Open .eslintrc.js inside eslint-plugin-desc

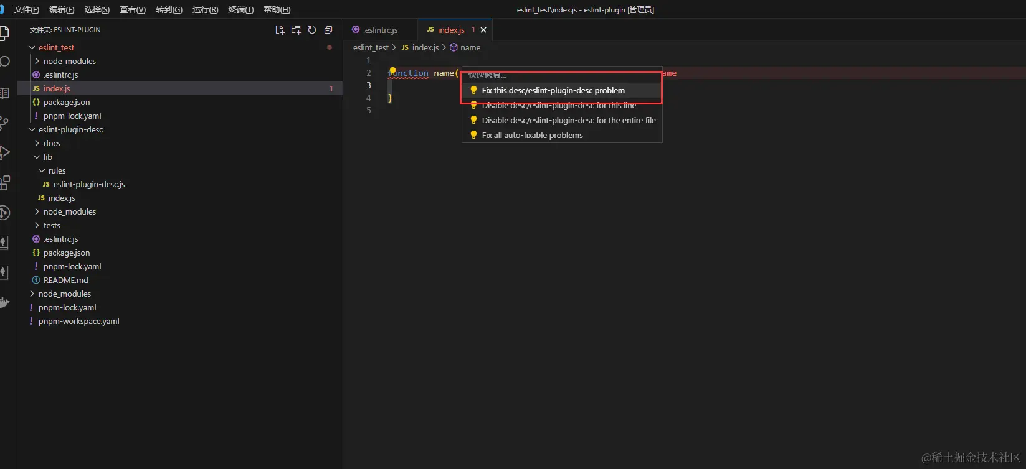coord(180,239)
